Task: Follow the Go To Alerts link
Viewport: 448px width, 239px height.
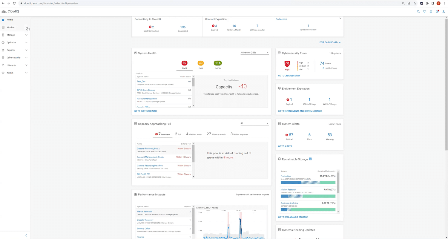Action: [285, 146]
